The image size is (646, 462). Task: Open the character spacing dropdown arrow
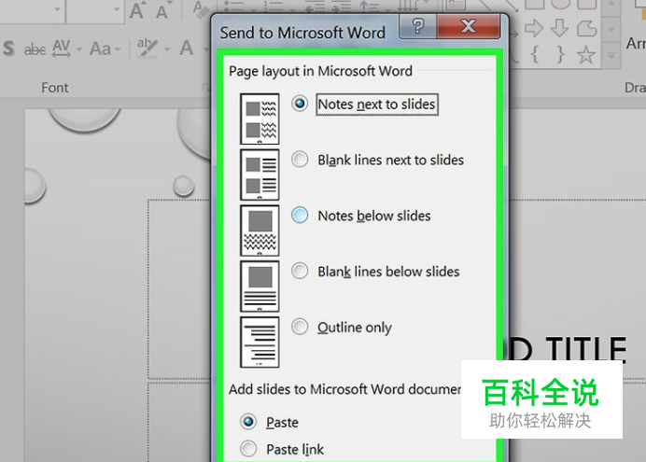point(79,49)
